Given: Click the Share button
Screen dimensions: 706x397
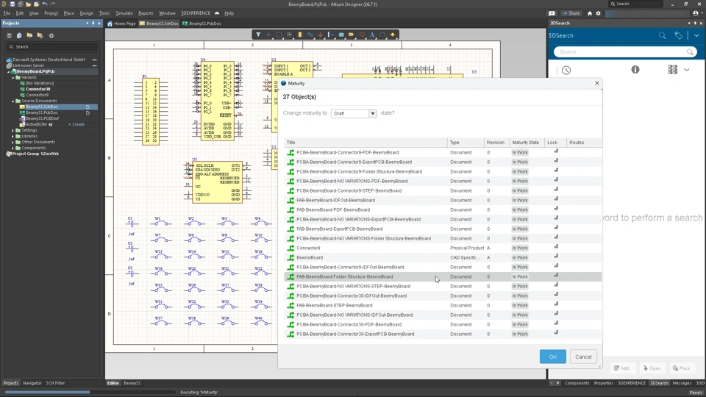Looking at the screenshot, I should (571, 13).
